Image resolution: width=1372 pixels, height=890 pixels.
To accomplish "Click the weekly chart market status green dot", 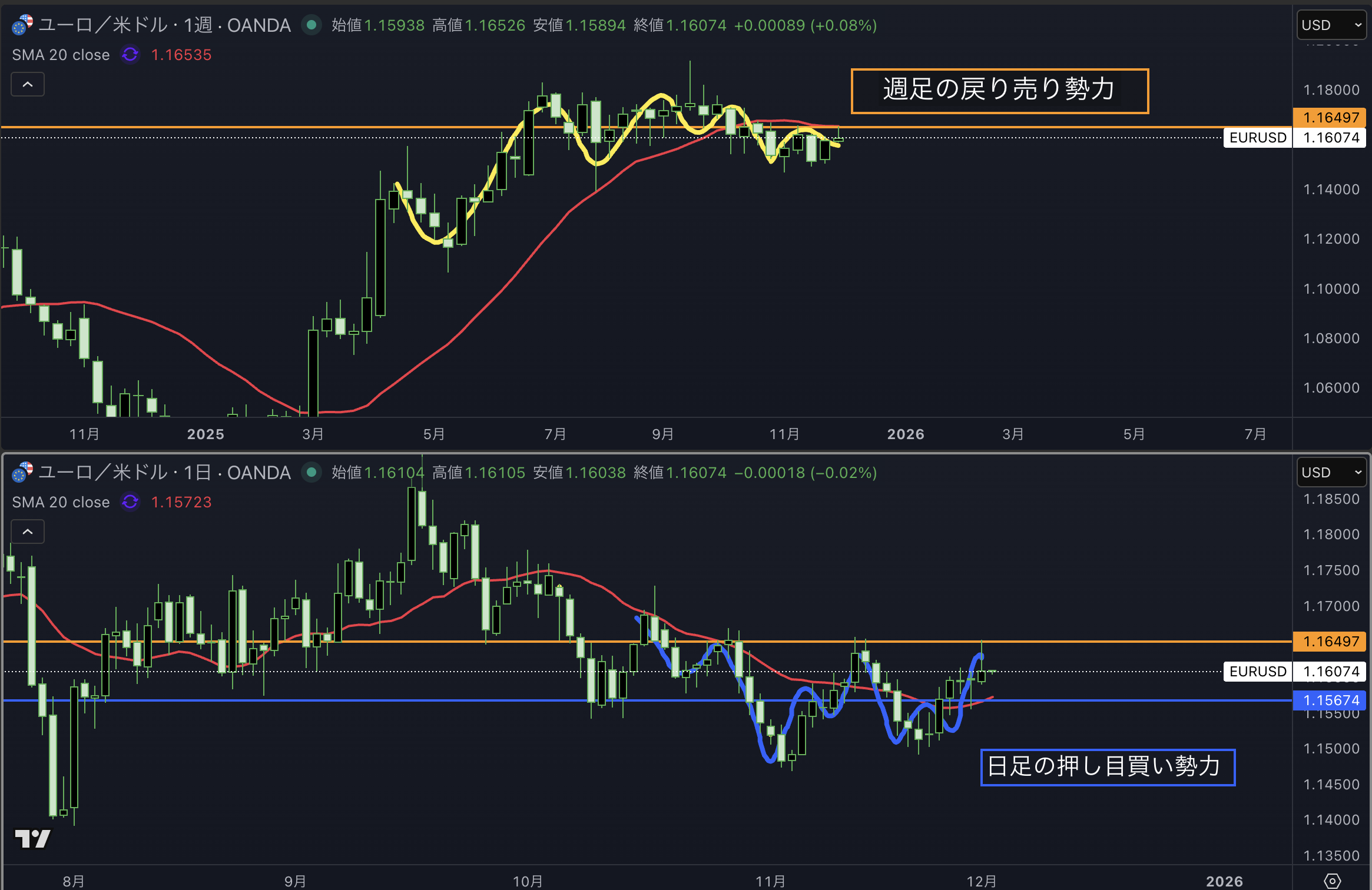I will click(x=311, y=25).
